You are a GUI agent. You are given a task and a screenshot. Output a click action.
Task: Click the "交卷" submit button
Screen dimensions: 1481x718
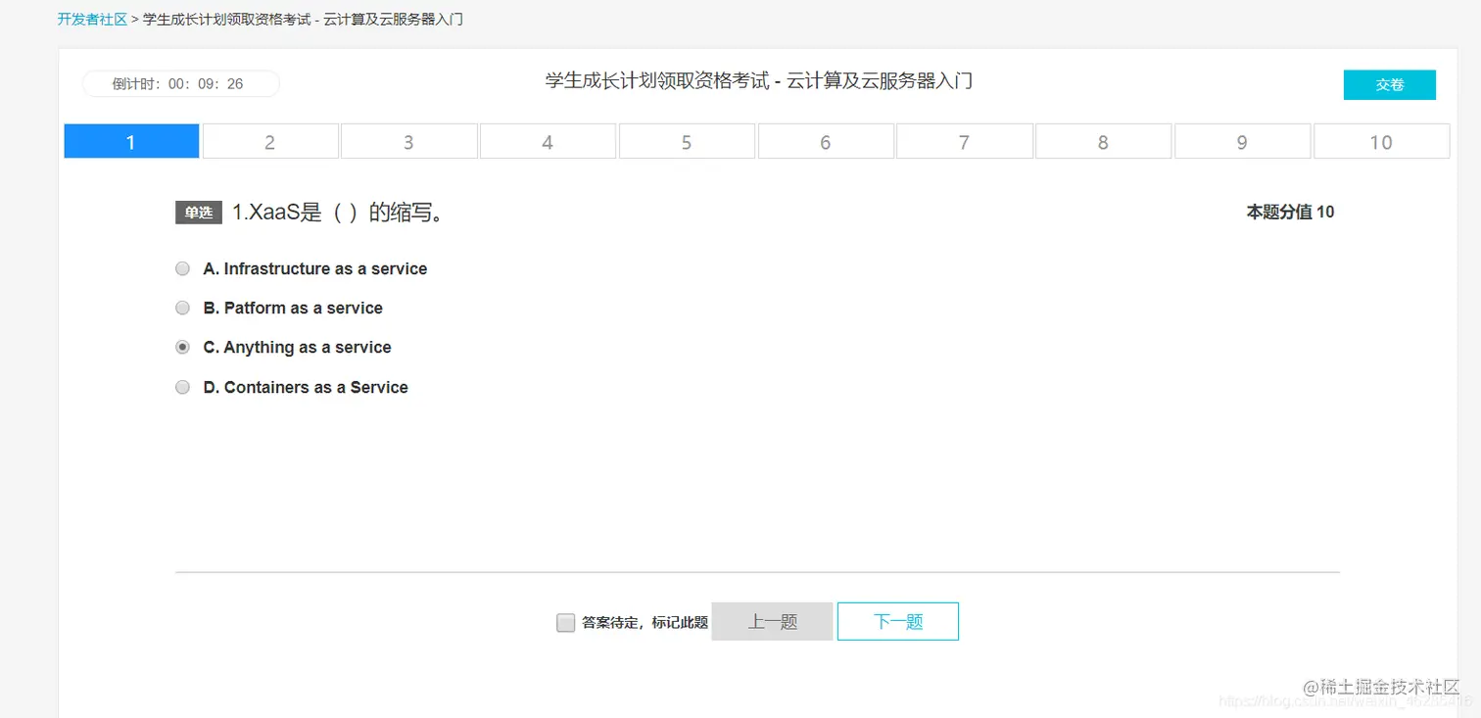point(1389,84)
